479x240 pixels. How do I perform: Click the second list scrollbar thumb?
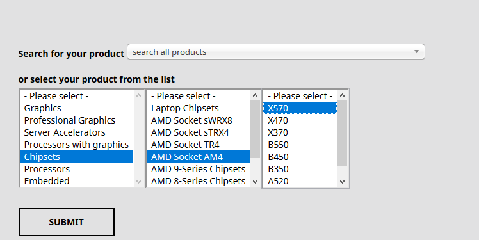click(256, 129)
